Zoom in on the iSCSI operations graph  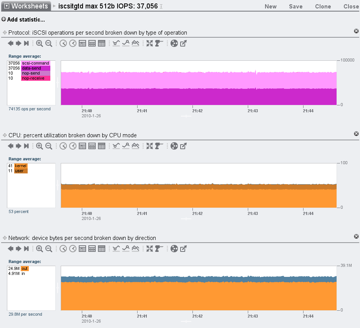coord(39,43)
